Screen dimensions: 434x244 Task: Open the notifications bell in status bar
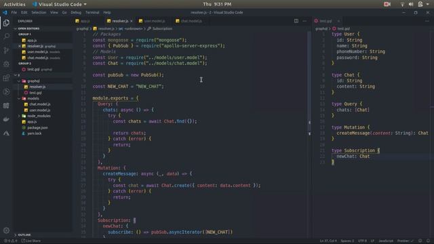click(x=428, y=241)
